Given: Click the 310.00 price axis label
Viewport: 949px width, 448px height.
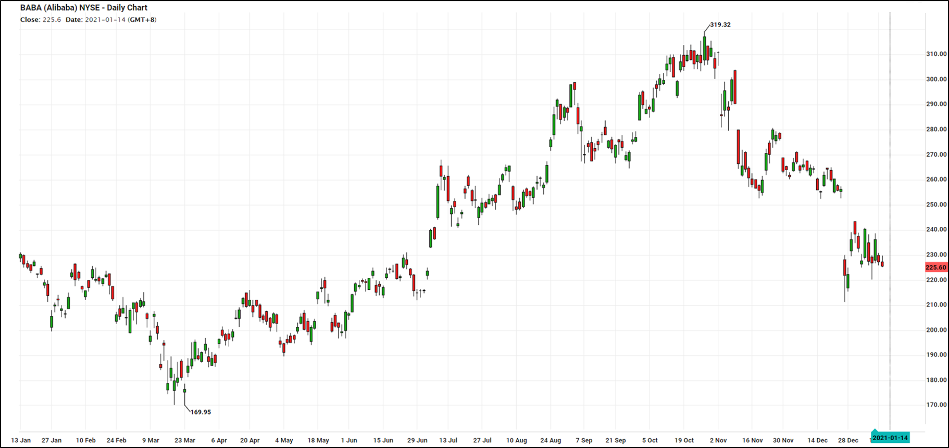Looking at the screenshot, I should tap(936, 54).
